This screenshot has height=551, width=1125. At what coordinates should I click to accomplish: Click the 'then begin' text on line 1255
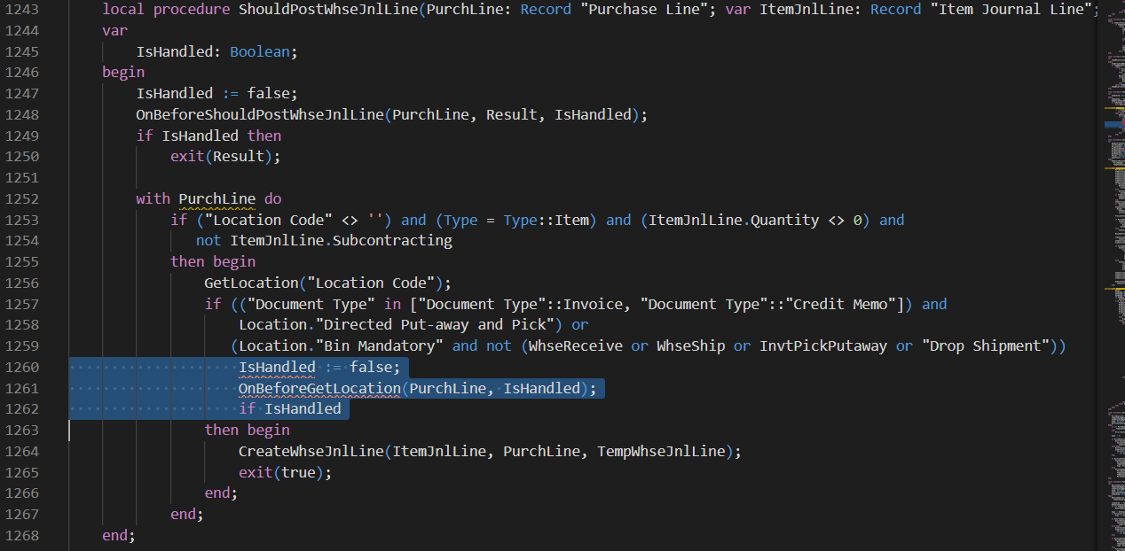213,262
